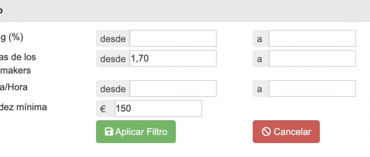370x157 pixels.
Task: Click the ban circle icon on Cancelar
Action: (266, 132)
